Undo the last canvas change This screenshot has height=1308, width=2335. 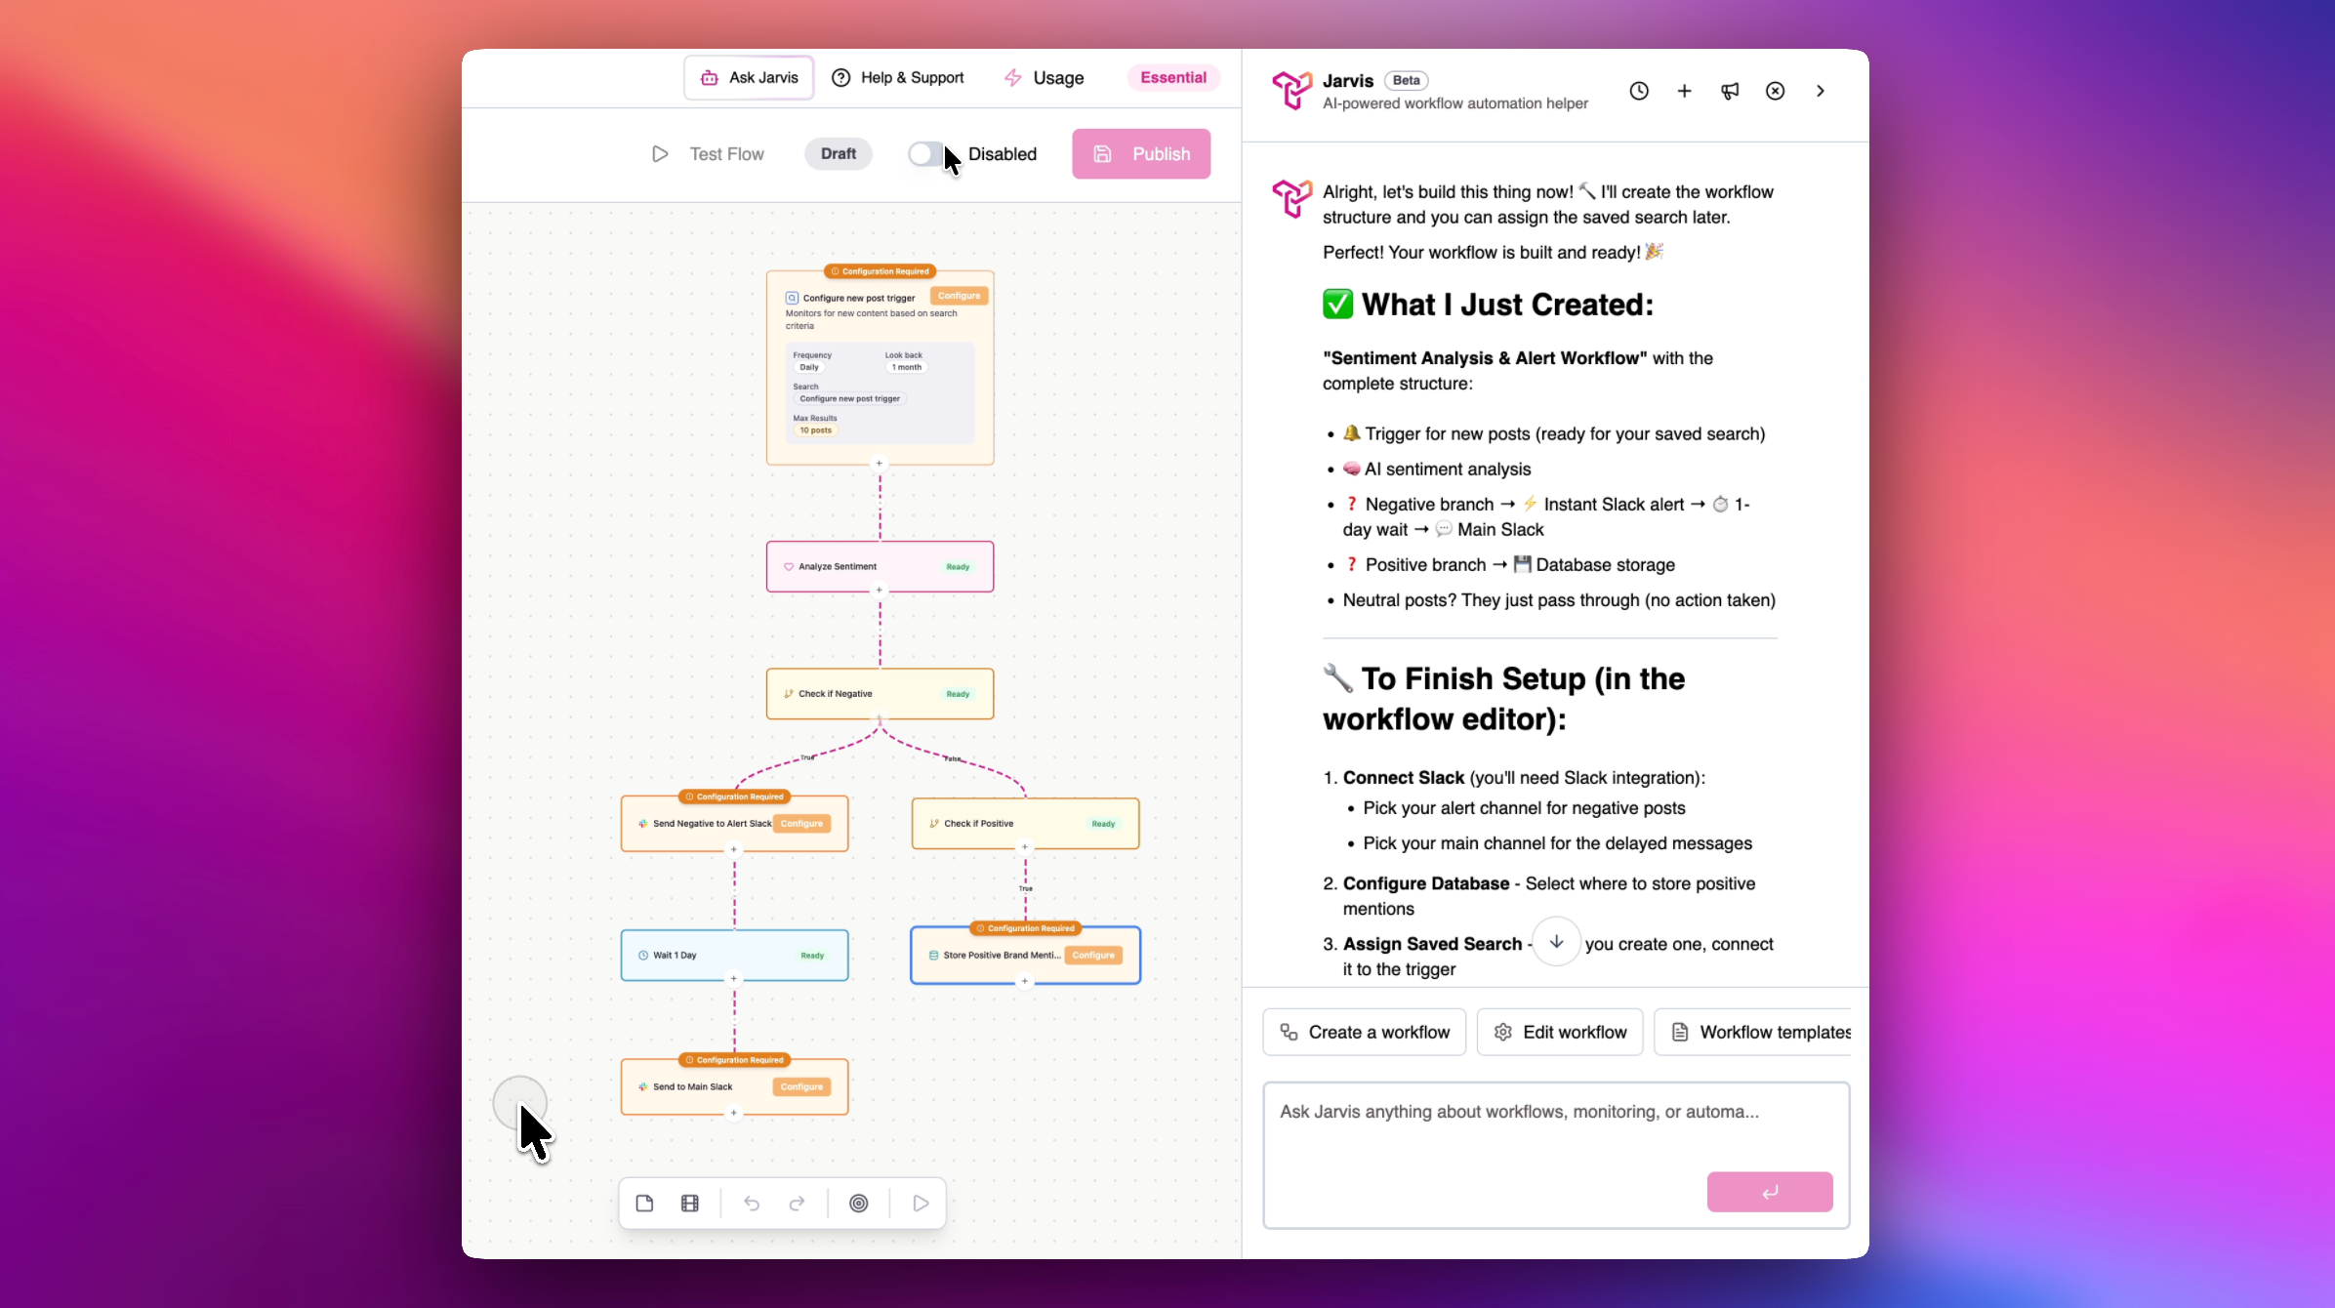pyautogui.click(x=752, y=1204)
